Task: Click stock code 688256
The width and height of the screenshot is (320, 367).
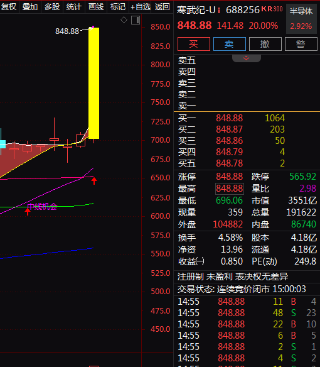Action: 243,10
